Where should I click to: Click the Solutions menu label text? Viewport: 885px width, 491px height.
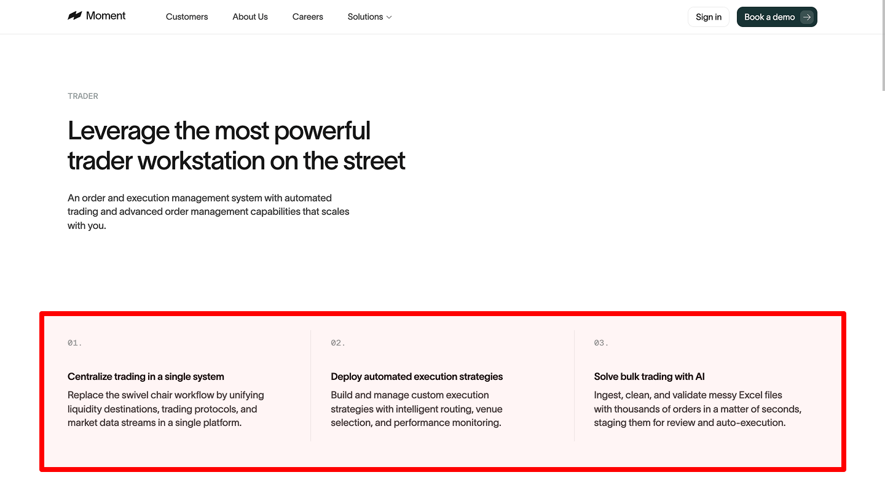pyautogui.click(x=365, y=17)
